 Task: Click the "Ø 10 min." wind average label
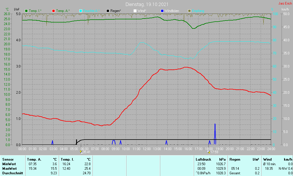click(x=270, y=164)
